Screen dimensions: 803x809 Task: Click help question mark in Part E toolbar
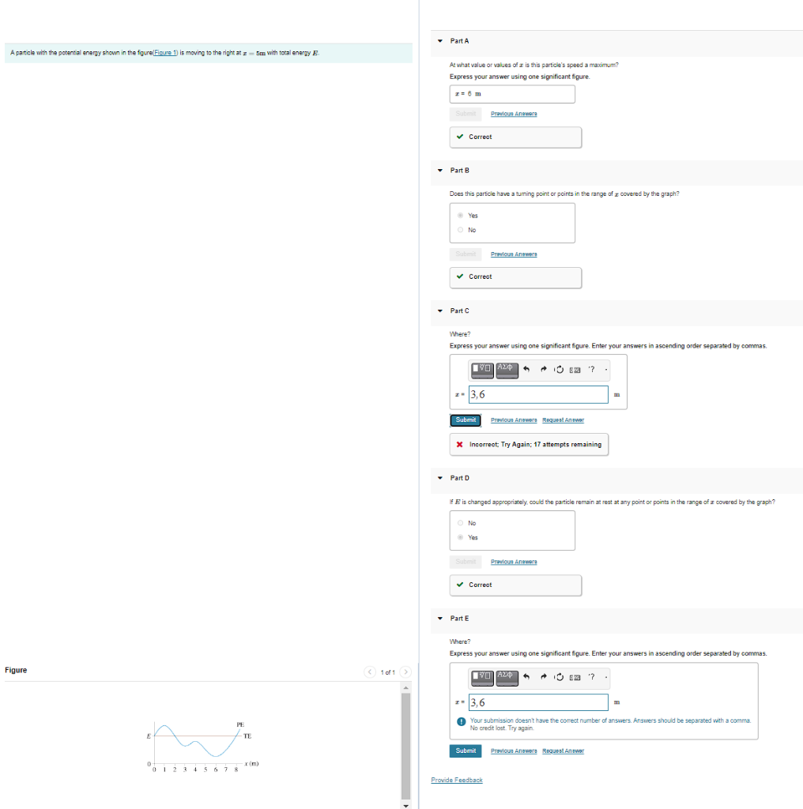(592, 677)
